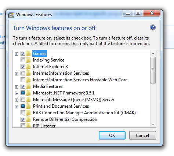The image size is (174, 156).
Task: Click the Print and Document Services folder icon
Action: (x=28, y=106)
